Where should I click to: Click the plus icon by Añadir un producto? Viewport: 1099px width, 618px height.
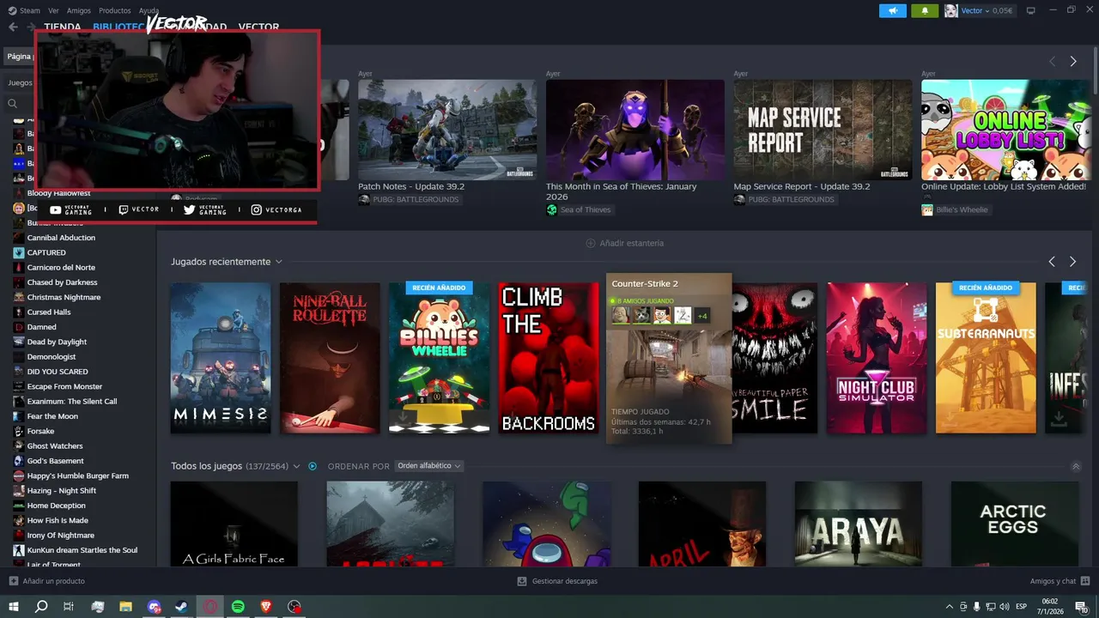click(x=13, y=581)
